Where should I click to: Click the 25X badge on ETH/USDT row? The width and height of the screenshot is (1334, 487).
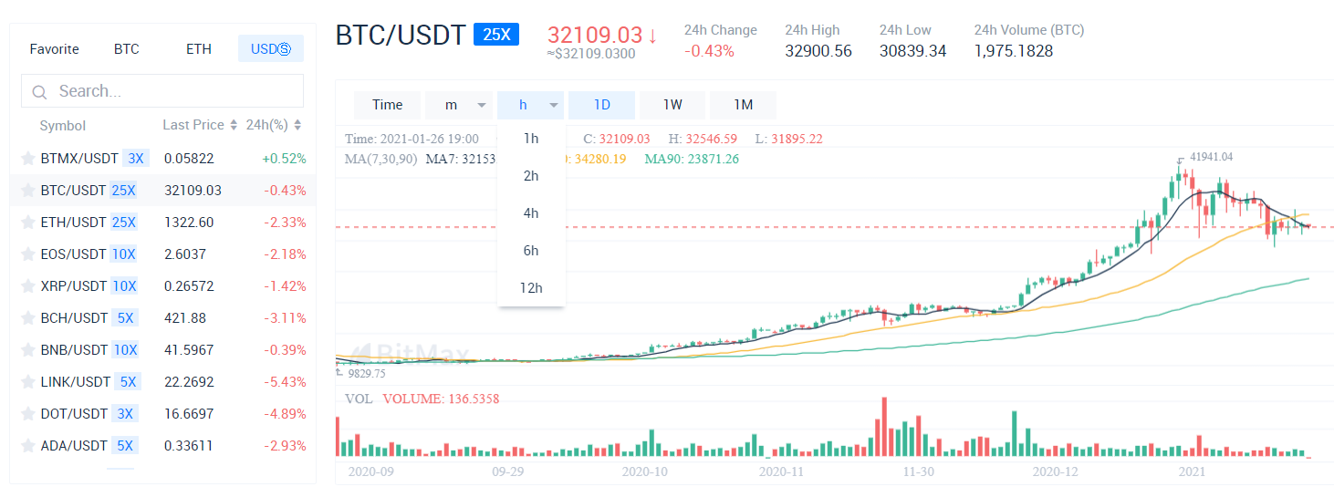[x=123, y=223]
